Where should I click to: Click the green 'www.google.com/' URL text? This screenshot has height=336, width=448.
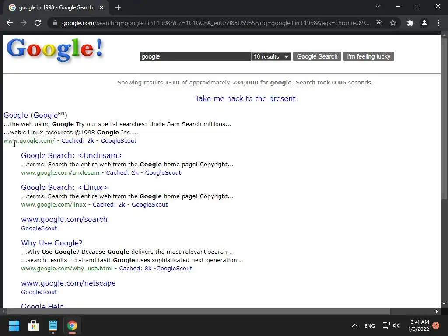29,140
